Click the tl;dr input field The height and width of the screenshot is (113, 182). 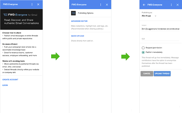160,39
